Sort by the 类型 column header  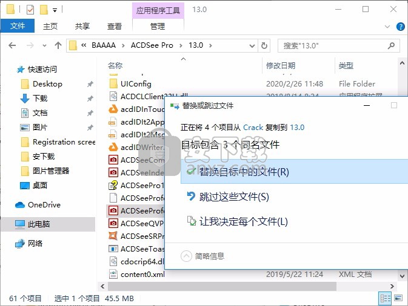(346, 65)
